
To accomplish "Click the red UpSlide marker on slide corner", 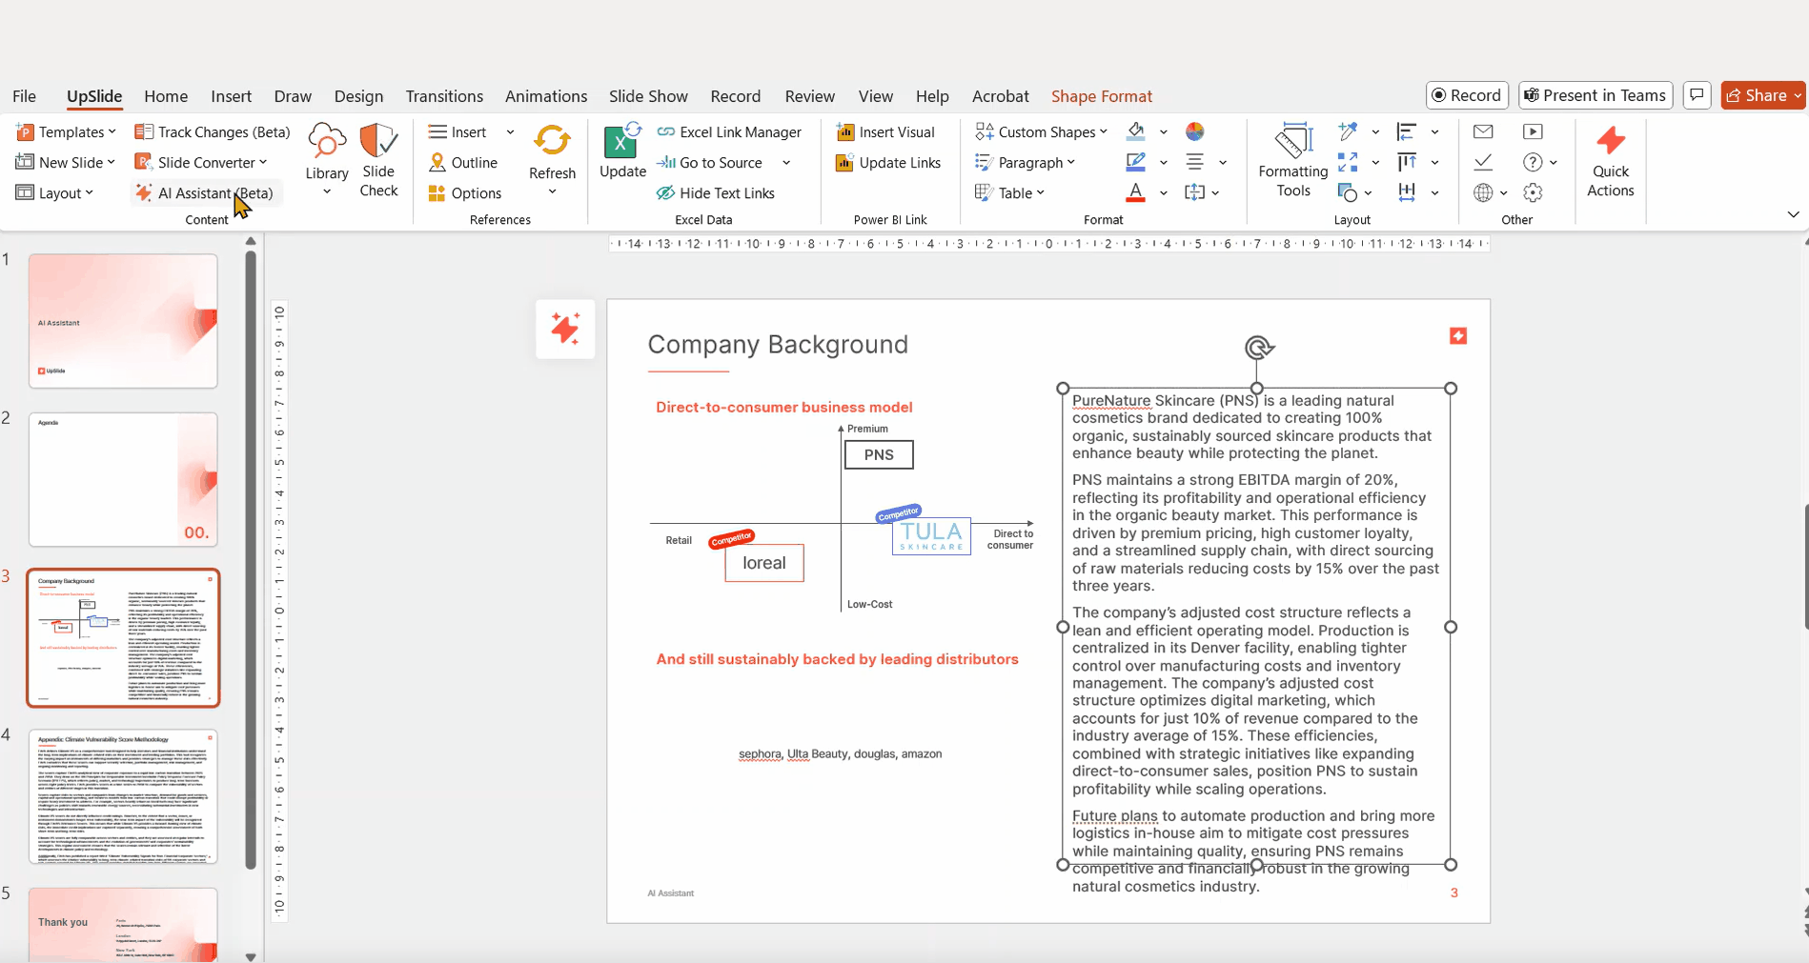I will point(1458,335).
